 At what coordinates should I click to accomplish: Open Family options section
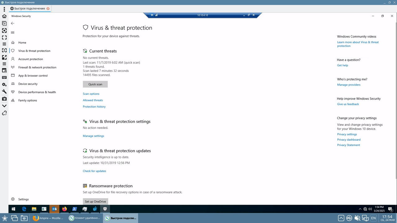tap(28, 100)
